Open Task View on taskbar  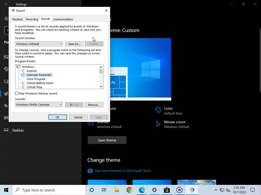pyautogui.click(x=104, y=190)
